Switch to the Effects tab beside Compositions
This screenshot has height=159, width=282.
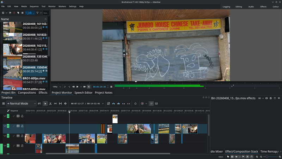(x=43, y=93)
